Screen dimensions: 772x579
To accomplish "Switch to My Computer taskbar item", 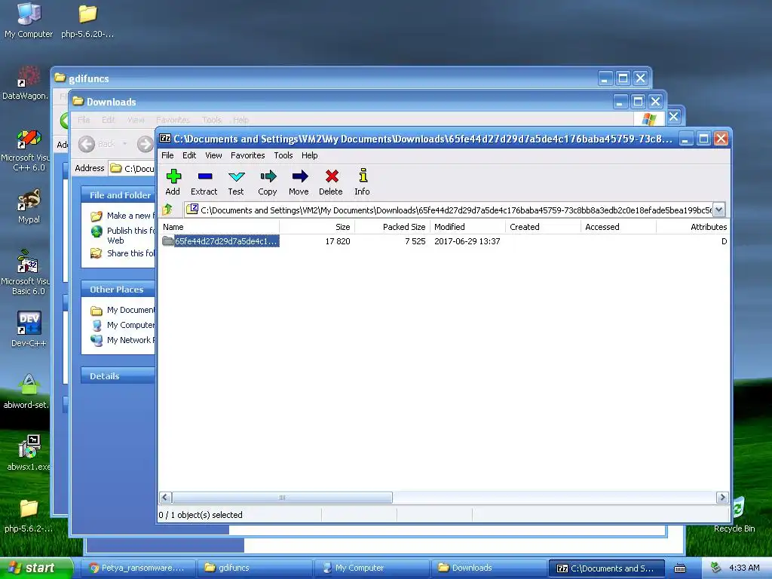I will click(x=372, y=568).
